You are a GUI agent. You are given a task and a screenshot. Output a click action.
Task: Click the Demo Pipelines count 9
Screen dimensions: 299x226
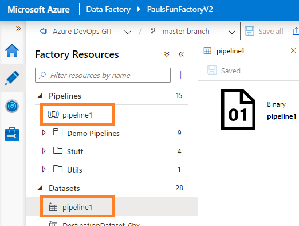[179, 133]
